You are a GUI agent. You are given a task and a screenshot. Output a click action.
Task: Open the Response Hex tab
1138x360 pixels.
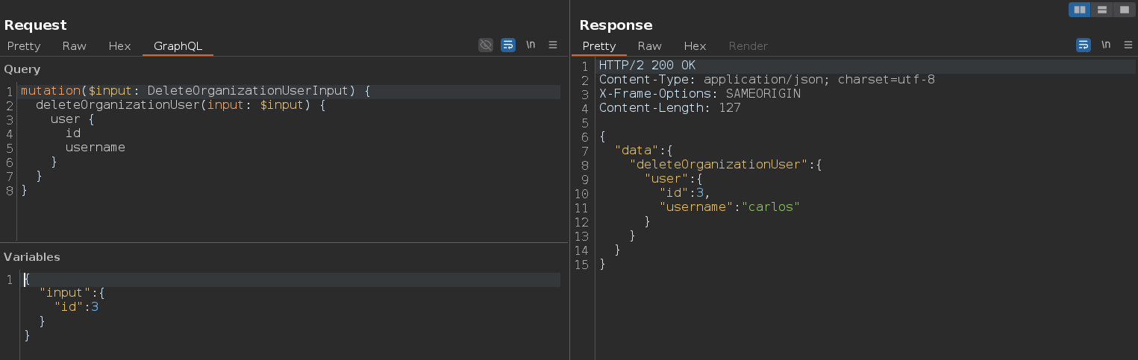pyautogui.click(x=695, y=45)
